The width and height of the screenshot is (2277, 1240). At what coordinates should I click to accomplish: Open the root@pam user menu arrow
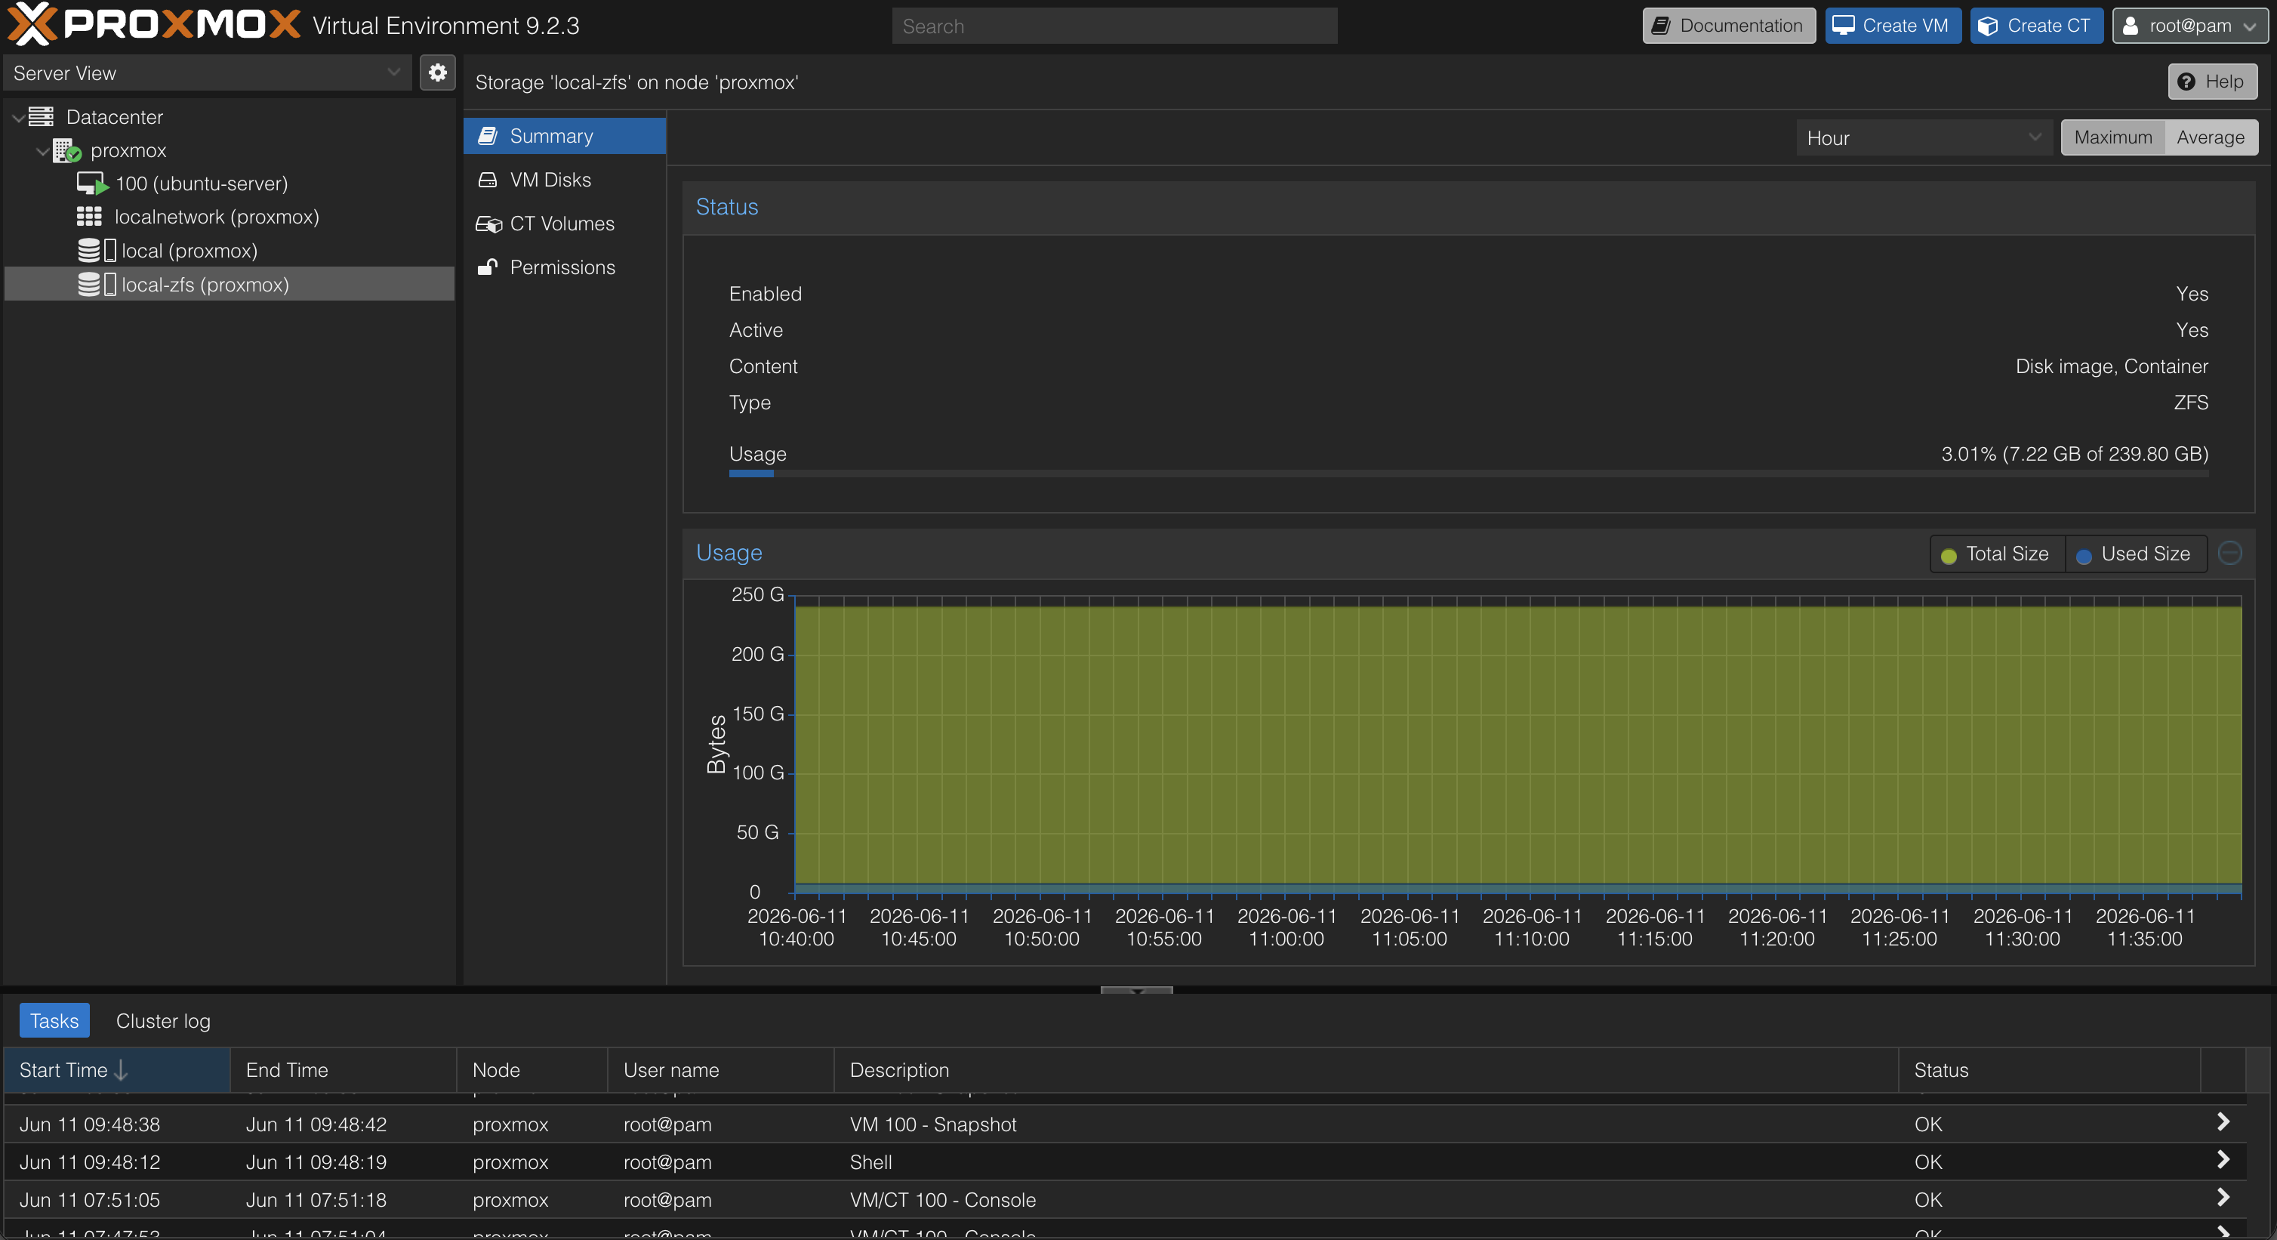2250,26
